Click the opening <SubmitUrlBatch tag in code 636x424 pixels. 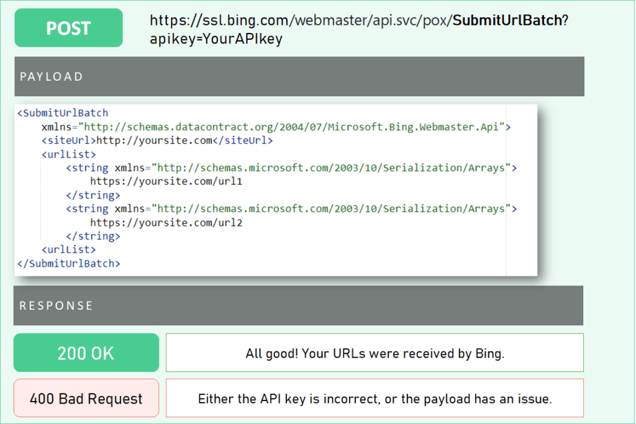pos(63,113)
